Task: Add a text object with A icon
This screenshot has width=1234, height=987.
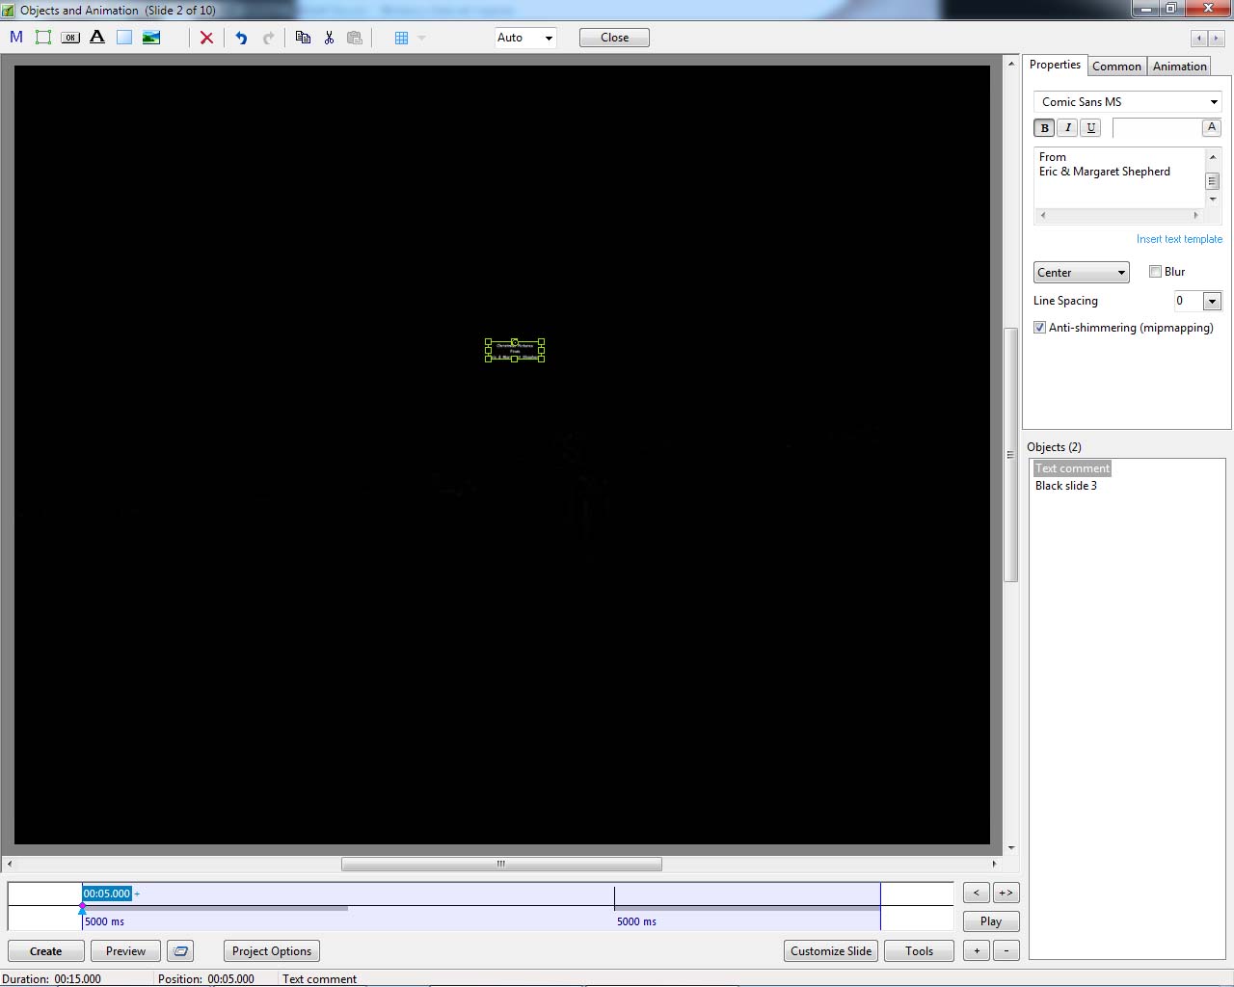Action: pyautogui.click(x=97, y=38)
